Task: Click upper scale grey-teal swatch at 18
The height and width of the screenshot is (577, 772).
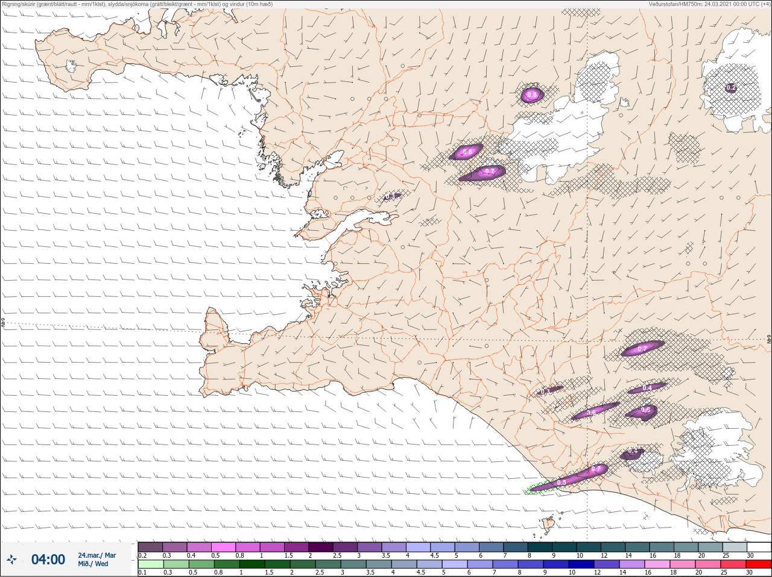Action: (x=686, y=547)
